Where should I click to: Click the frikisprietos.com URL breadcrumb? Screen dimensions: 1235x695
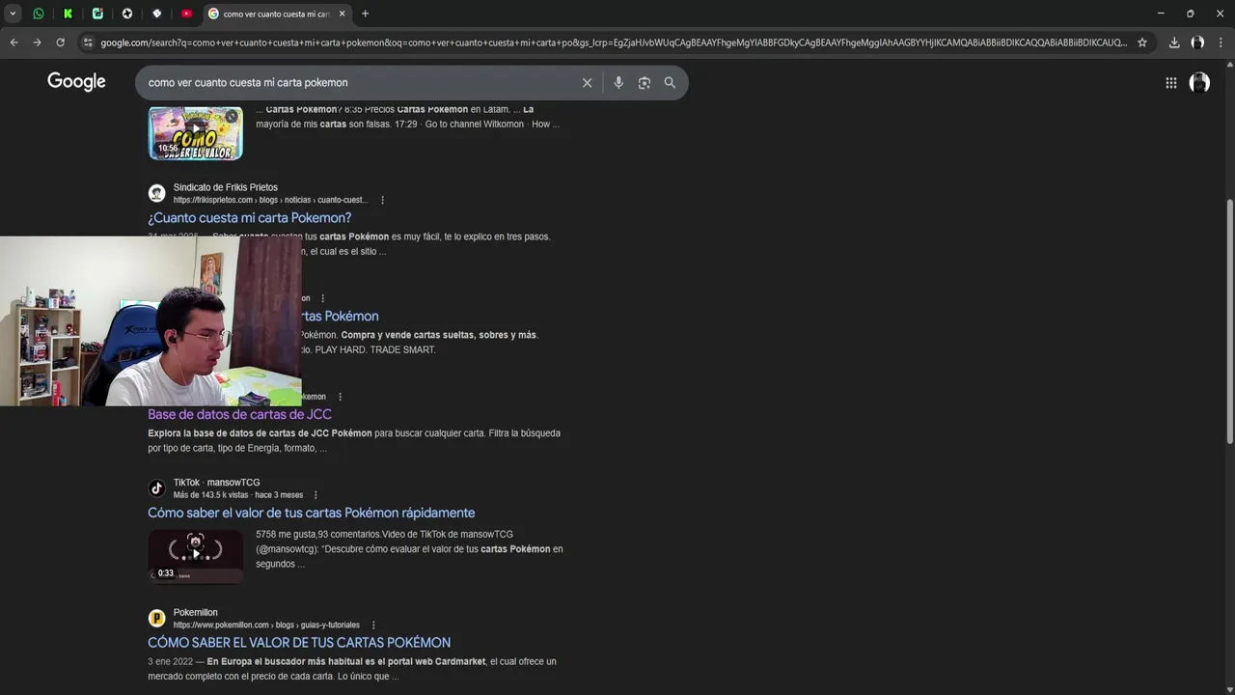270,200
